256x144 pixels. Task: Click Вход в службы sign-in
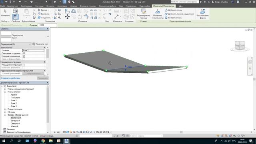pos(220,2)
